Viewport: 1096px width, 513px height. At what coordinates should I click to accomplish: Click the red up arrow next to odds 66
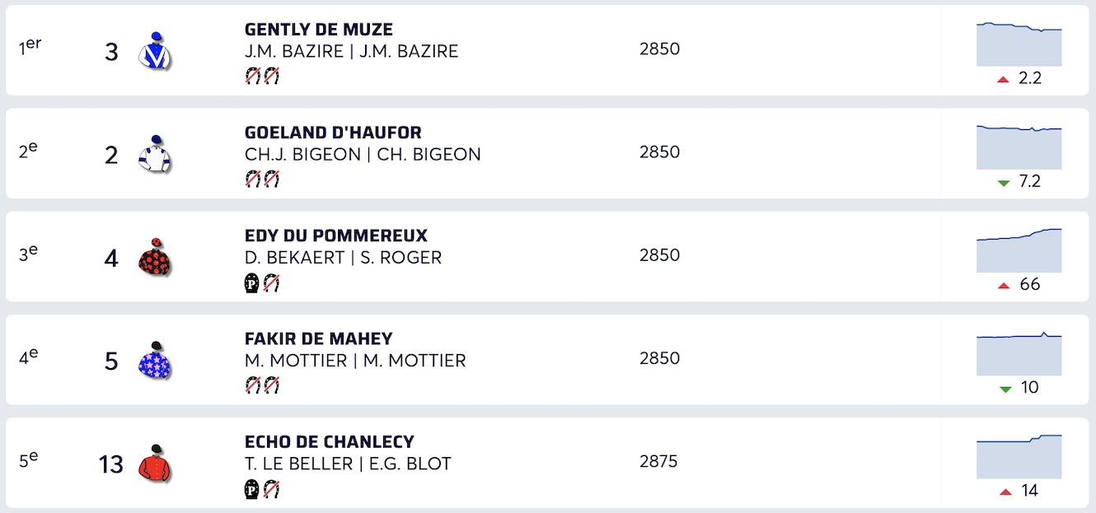[1003, 286]
